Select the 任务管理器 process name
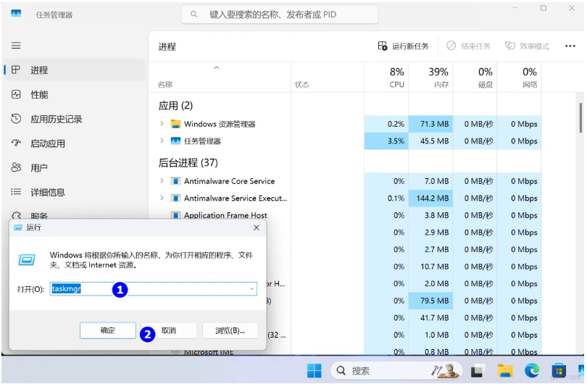This screenshot has height=384, width=587. tap(202, 141)
